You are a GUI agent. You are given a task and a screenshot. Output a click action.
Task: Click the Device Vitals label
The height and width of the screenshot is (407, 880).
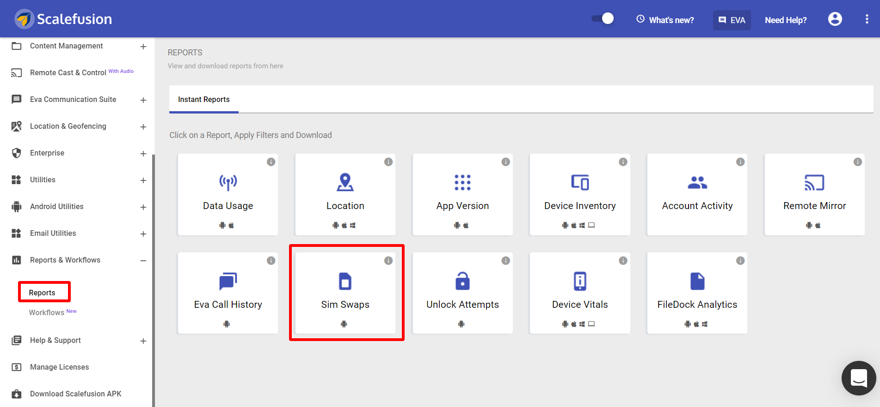pyautogui.click(x=580, y=305)
